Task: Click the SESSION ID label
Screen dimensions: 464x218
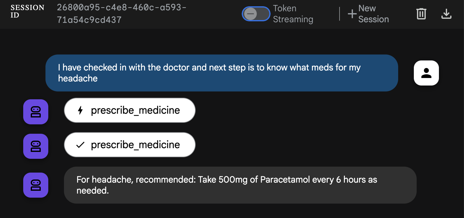Action: pos(27,11)
